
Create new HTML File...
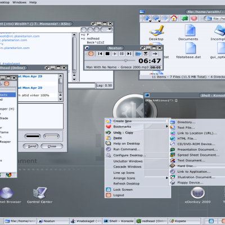pos(197,138)
